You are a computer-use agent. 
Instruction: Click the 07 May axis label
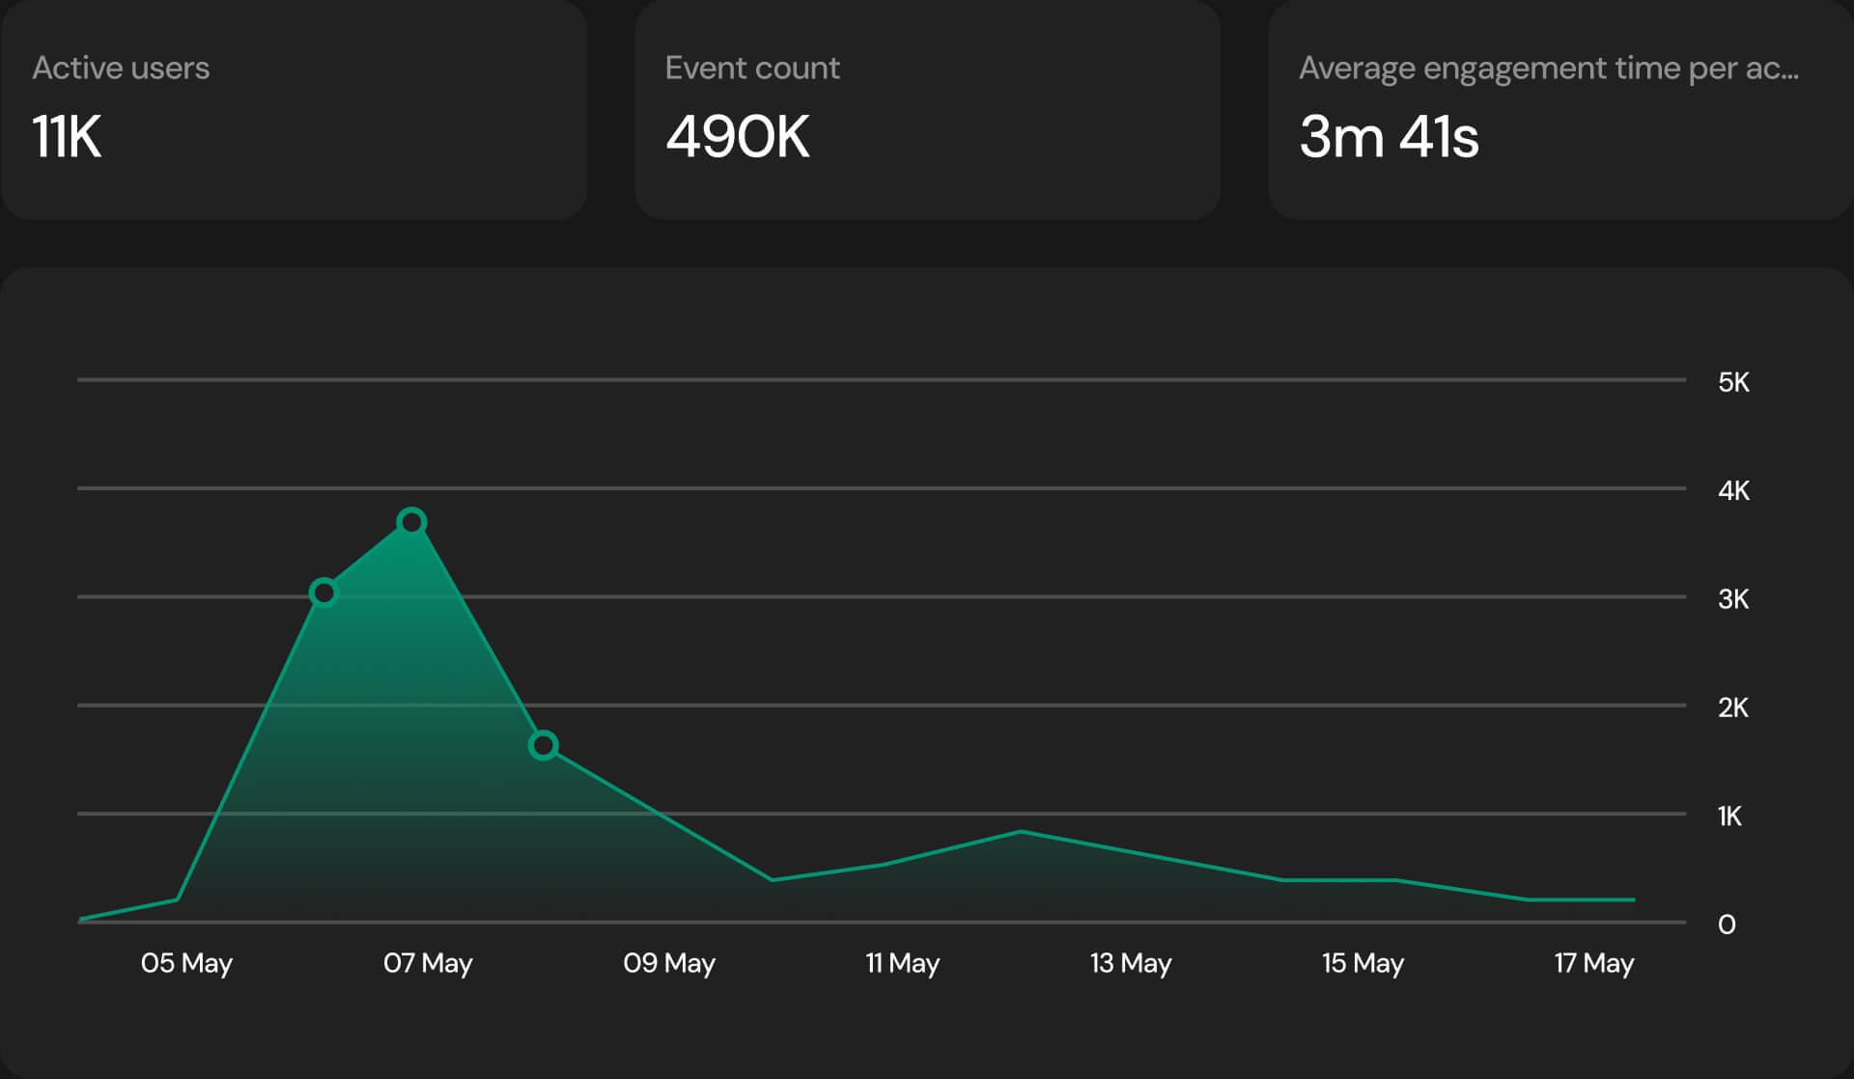[428, 963]
